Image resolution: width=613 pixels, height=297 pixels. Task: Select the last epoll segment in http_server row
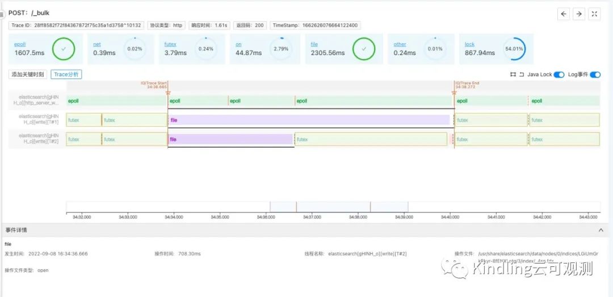(x=565, y=101)
